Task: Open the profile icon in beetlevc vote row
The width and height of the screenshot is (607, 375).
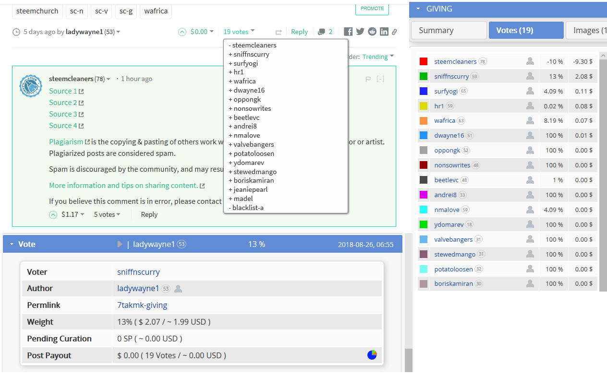Action: tap(530, 180)
